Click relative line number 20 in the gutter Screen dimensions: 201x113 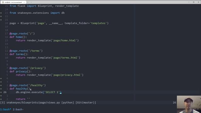6,23
